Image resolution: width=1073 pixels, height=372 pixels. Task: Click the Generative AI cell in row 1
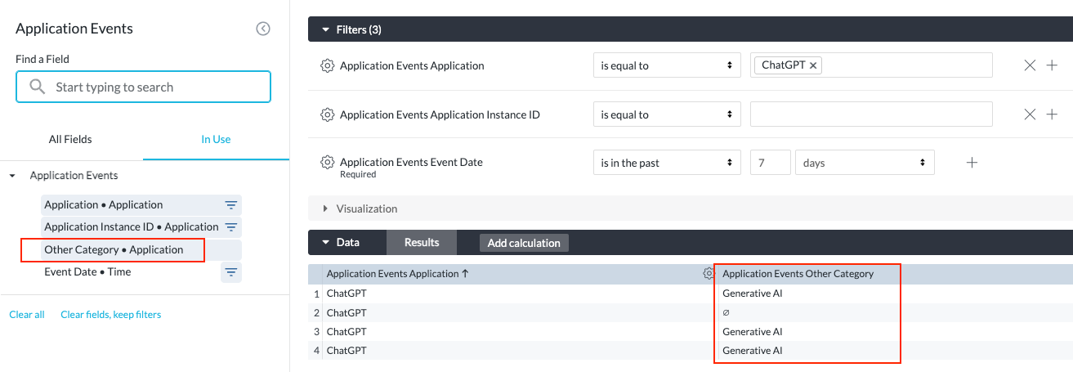pyautogui.click(x=752, y=293)
